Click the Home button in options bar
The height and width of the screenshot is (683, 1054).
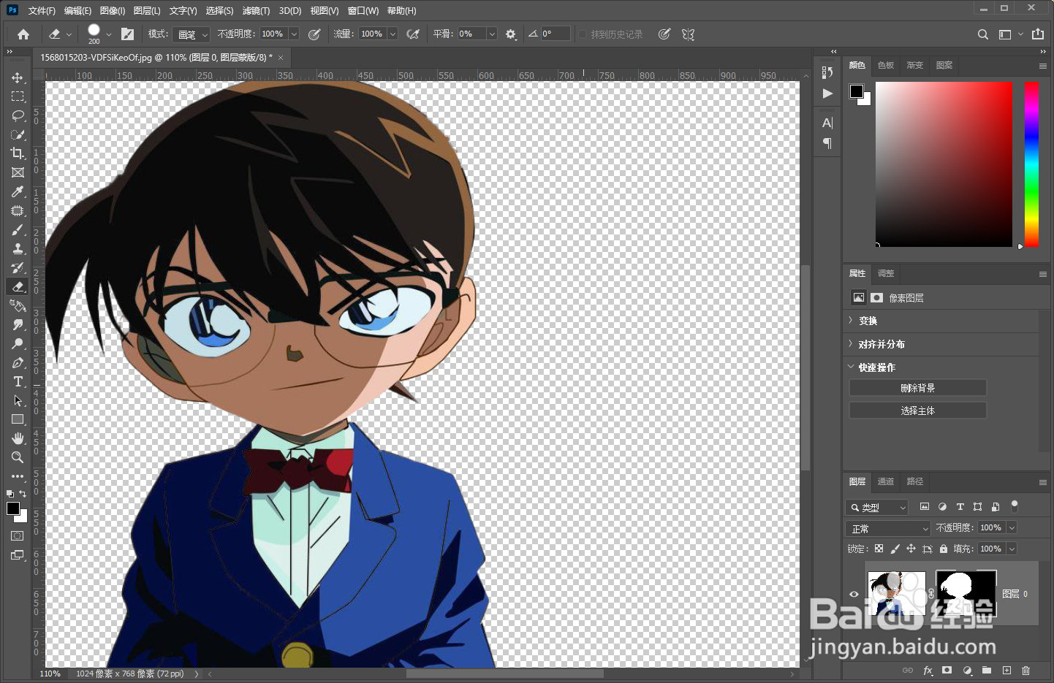pos(23,34)
